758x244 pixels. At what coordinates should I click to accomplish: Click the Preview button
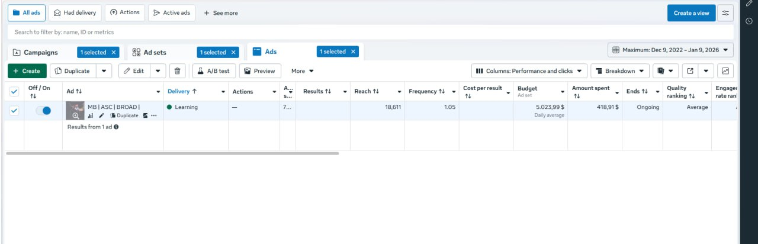click(260, 71)
